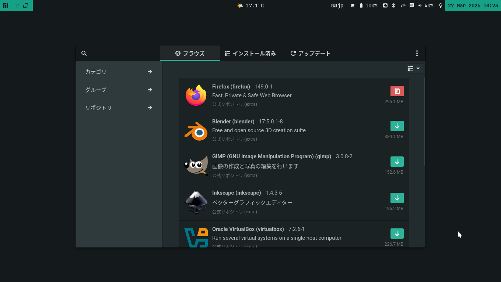The width and height of the screenshot is (501, 282).
Task: Switch to the インストール済み tab
Action: click(251, 53)
